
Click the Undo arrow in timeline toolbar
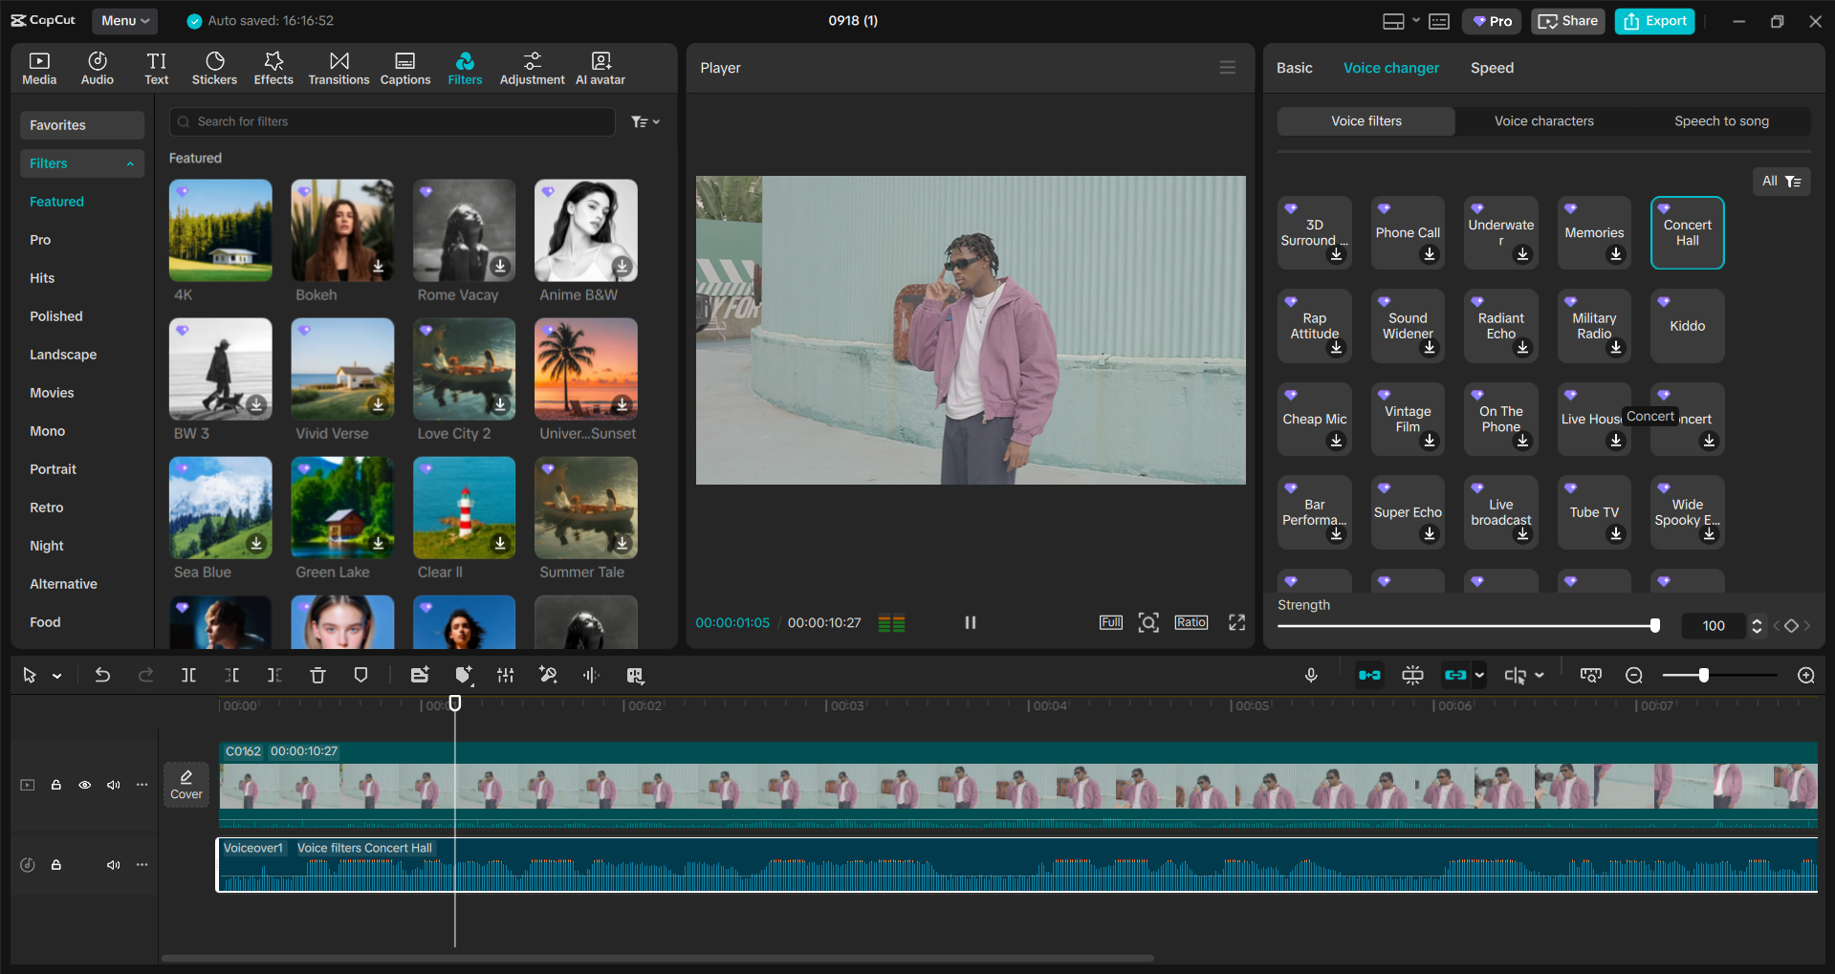point(102,676)
